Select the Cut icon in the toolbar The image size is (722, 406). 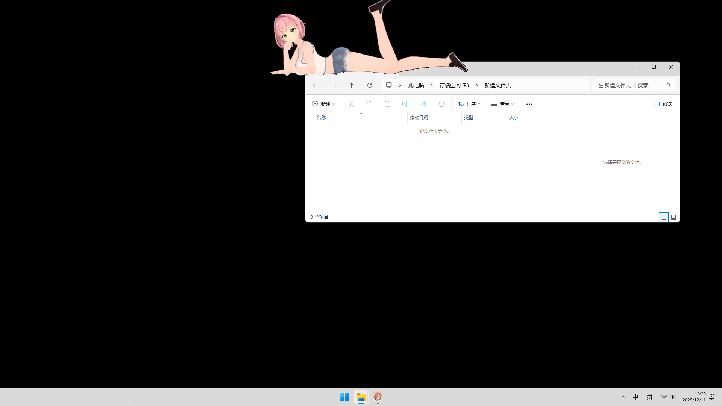351,104
